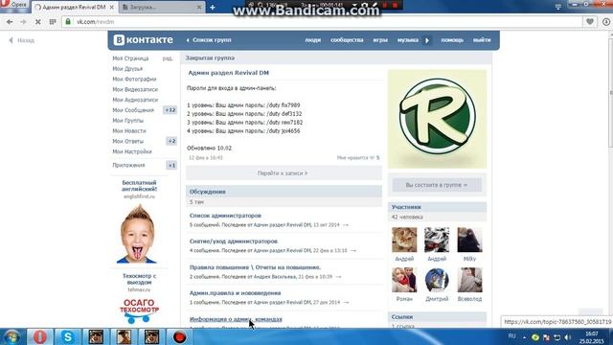Open member Всеволод's avatar
Viewport: 613px width, 345px height.
[469, 280]
